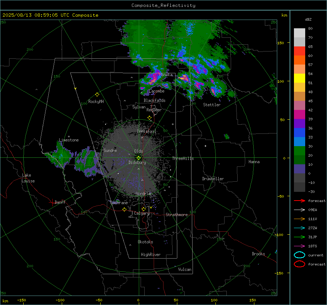Select the red forecast arrow legend icon

(299, 201)
